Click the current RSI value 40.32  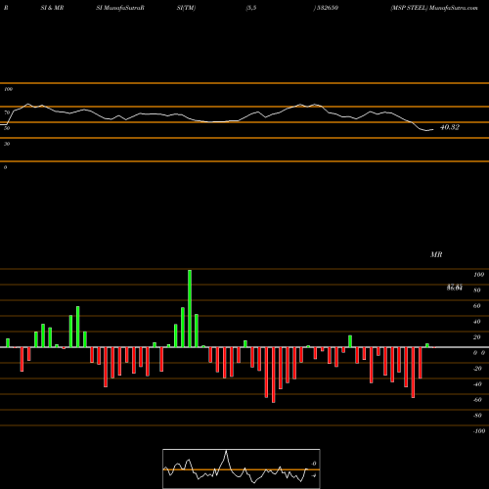point(450,127)
